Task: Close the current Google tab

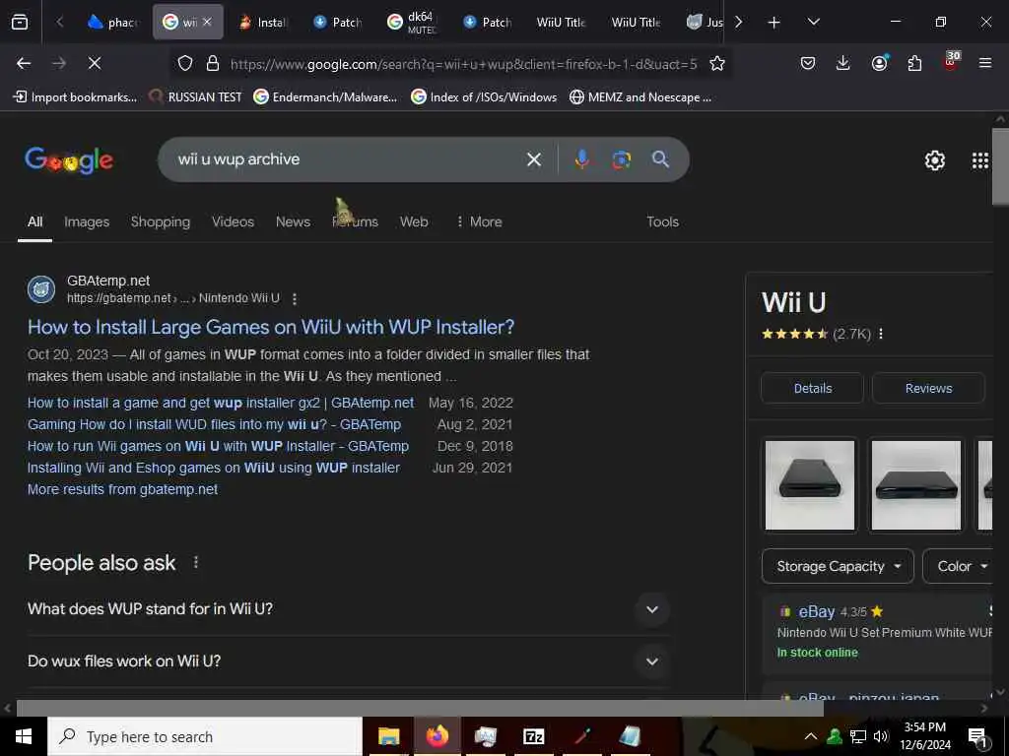Action: coord(207,22)
